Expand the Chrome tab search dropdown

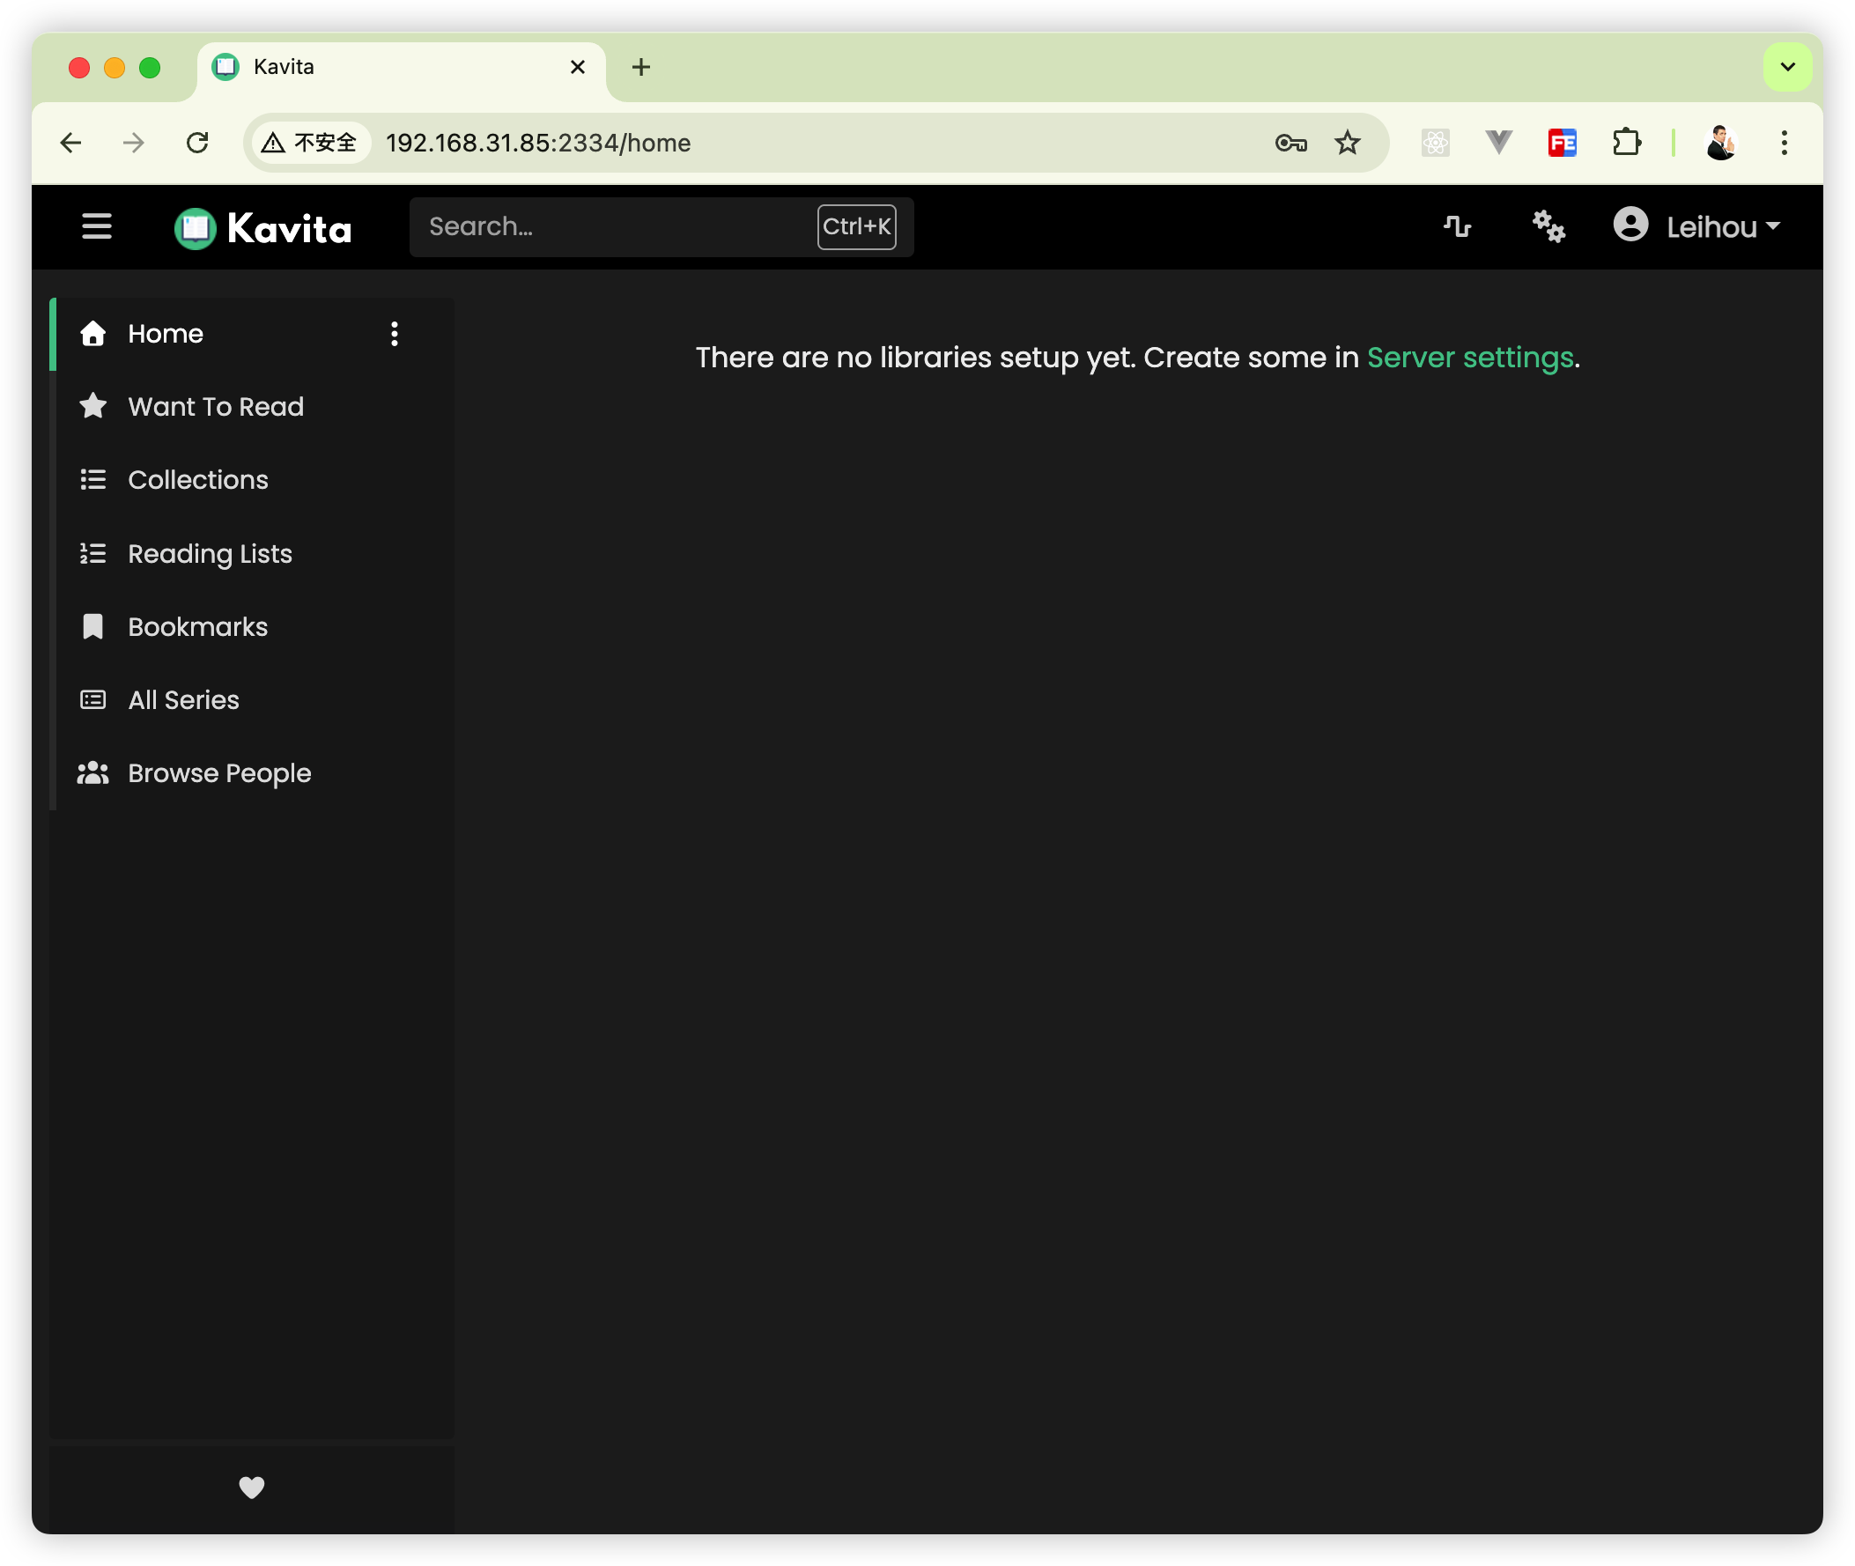1787,67
